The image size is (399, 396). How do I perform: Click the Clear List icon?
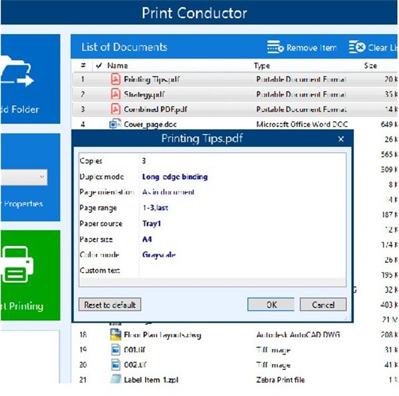tap(356, 47)
